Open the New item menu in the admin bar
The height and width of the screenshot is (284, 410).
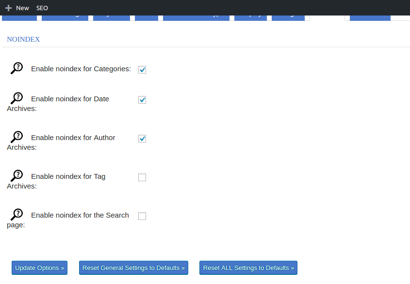[22, 8]
